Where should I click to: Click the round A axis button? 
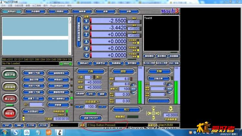(86, 42)
